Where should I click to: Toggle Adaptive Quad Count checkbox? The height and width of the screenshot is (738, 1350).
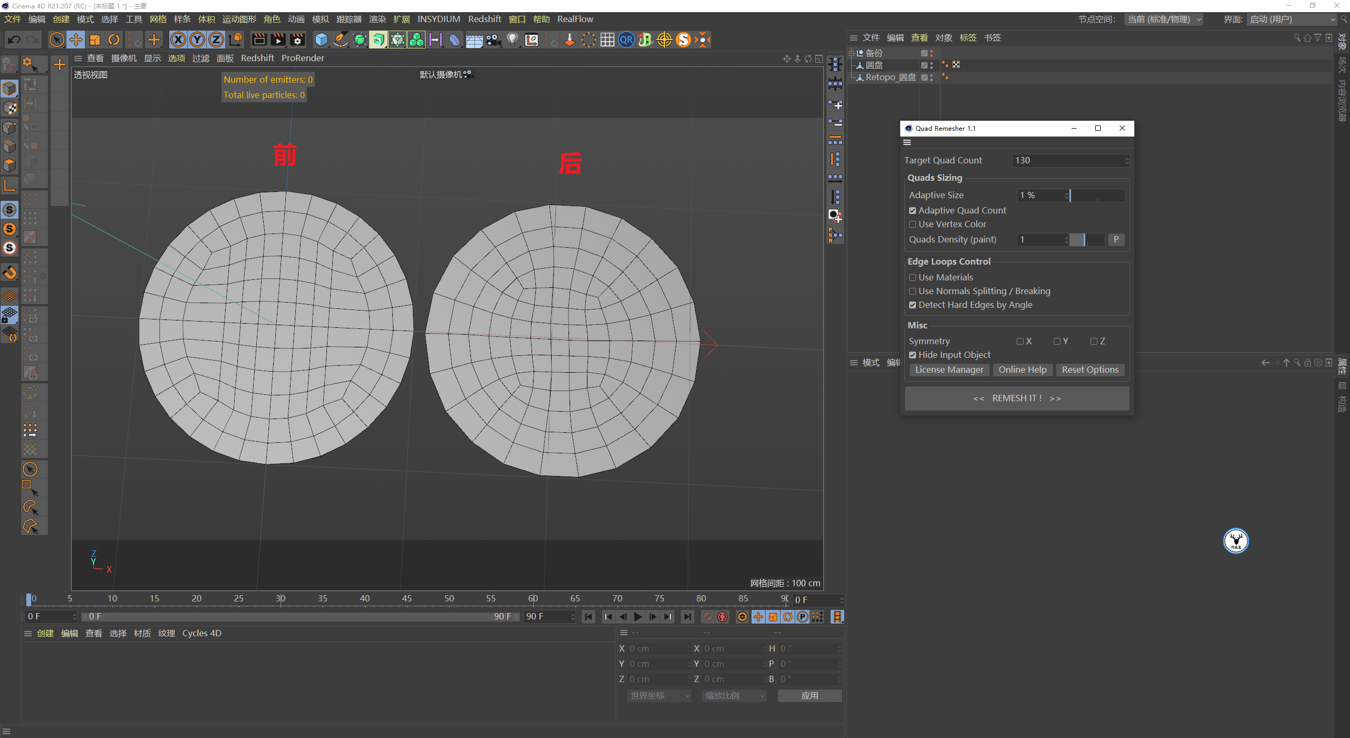(913, 210)
